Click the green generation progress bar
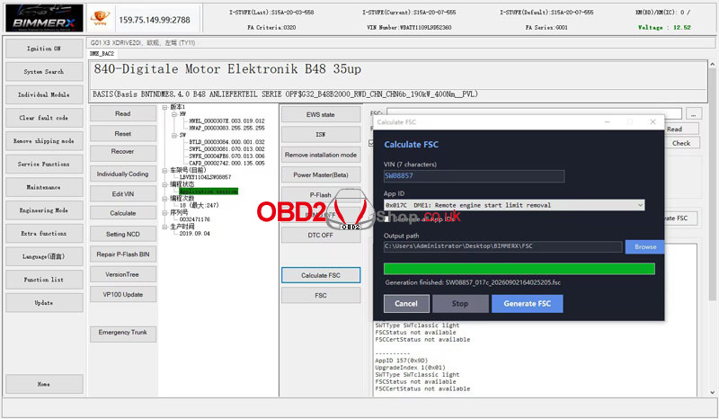 (519, 269)
